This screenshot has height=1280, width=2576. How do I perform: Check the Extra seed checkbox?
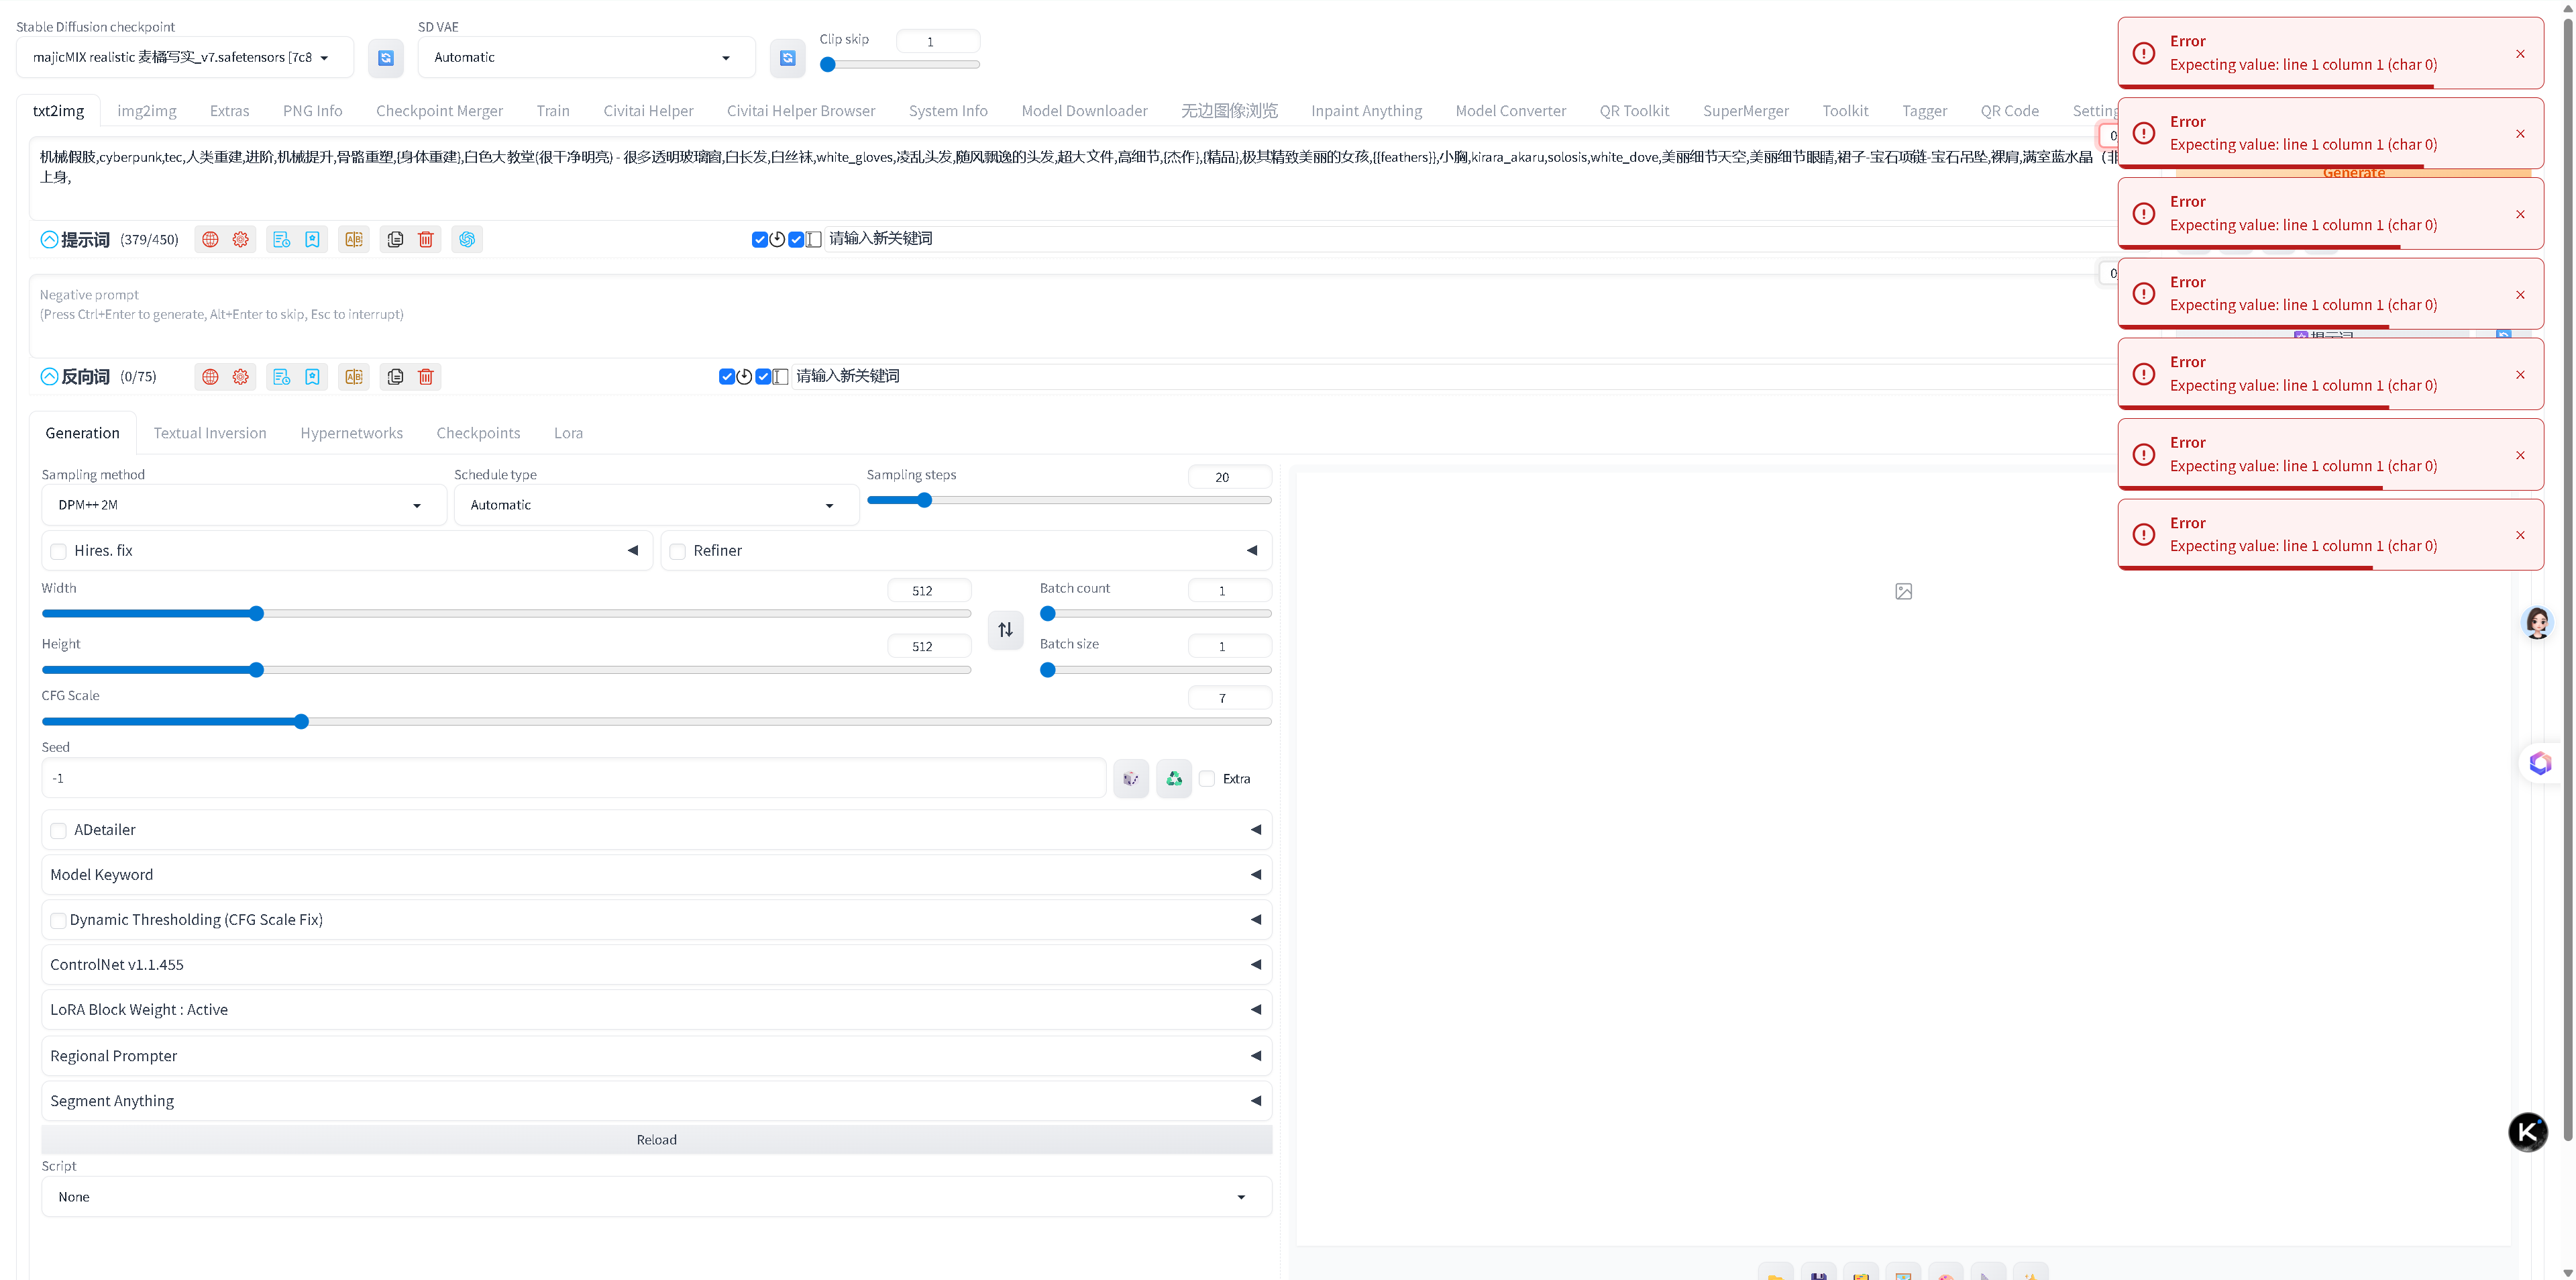coord(1208,779)
